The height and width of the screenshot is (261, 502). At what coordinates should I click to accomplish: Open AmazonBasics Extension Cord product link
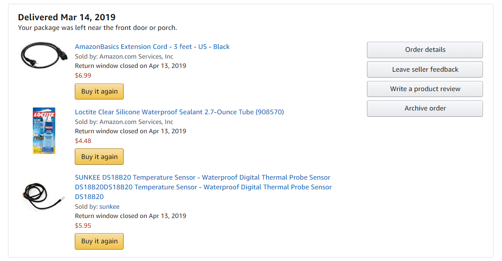tap(152, 47)
